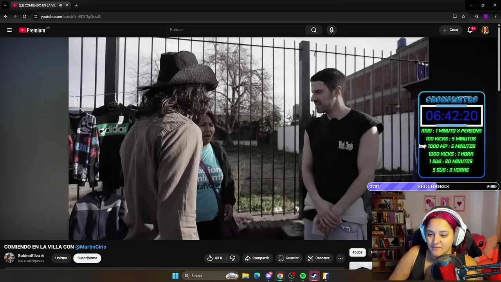501x282 pixels.
Task: Open Windows Start menu
Action: coord(175,276)
